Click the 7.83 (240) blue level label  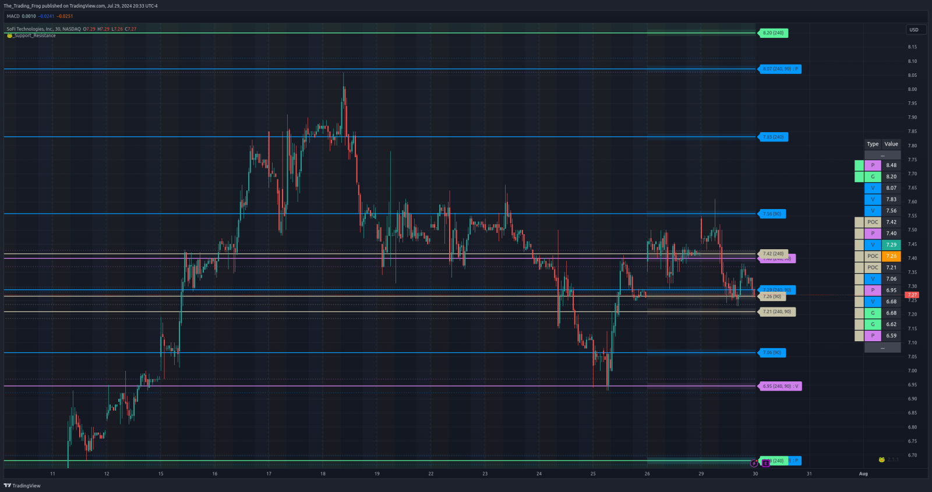click(773, 137)
